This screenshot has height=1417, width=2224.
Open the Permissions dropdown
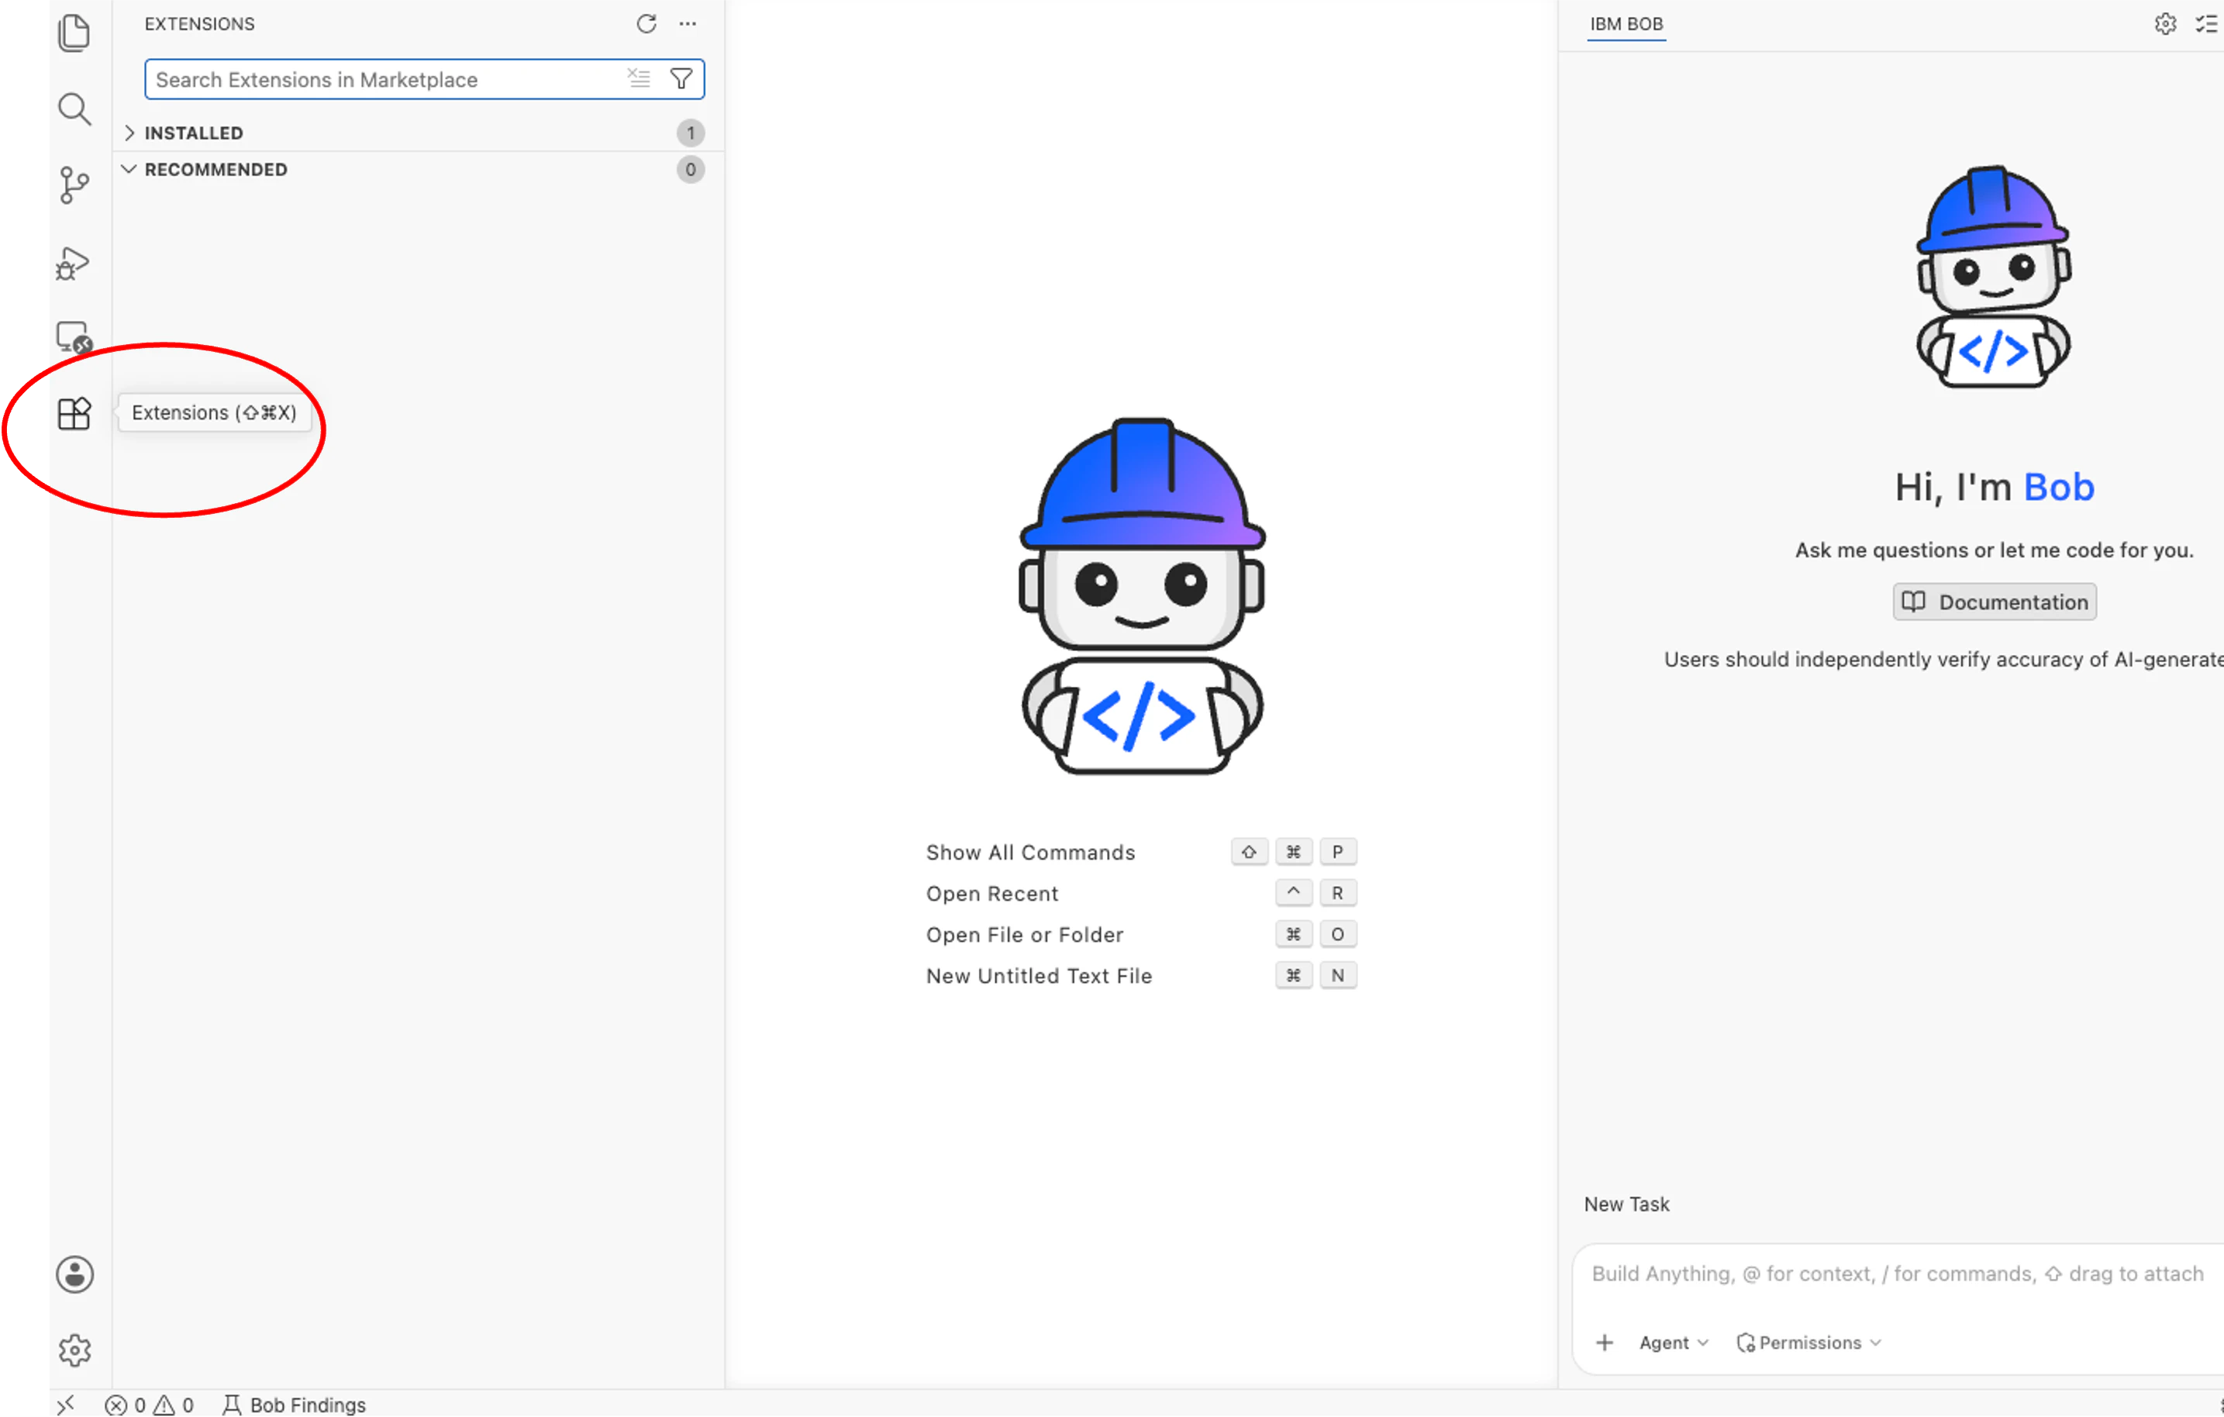1809,1343
